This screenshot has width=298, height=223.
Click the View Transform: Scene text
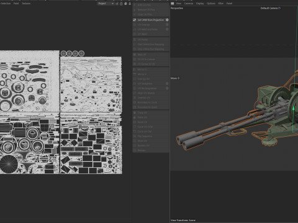[x=183, y=221]
